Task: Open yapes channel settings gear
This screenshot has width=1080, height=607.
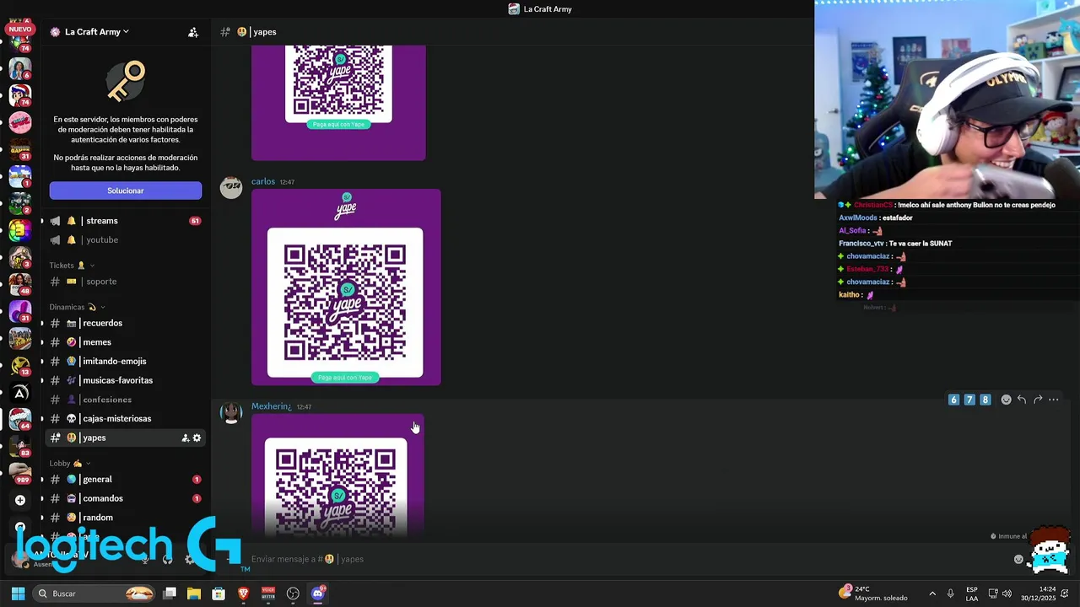Action: [197, 438]
